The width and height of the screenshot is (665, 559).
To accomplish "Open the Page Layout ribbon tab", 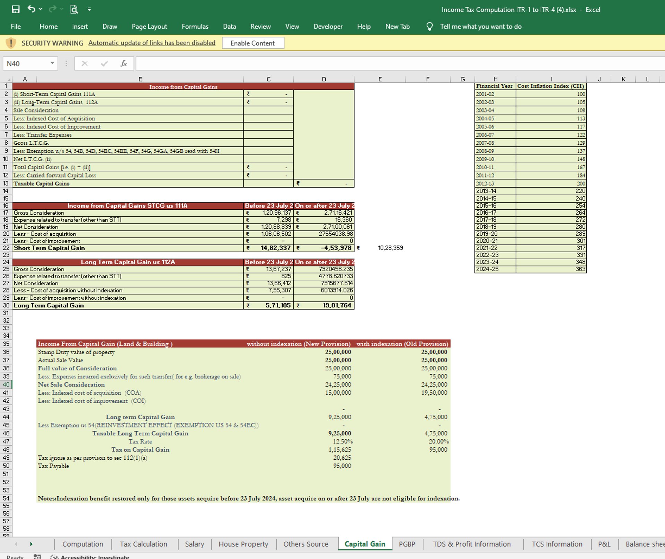I will (x=149, y=27).
